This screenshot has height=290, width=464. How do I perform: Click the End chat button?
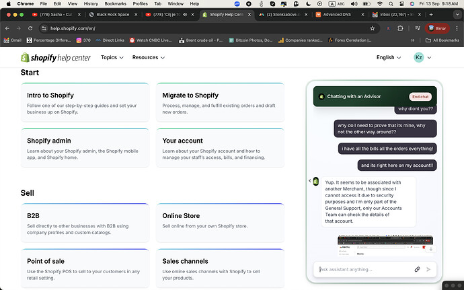pos(420,97)
